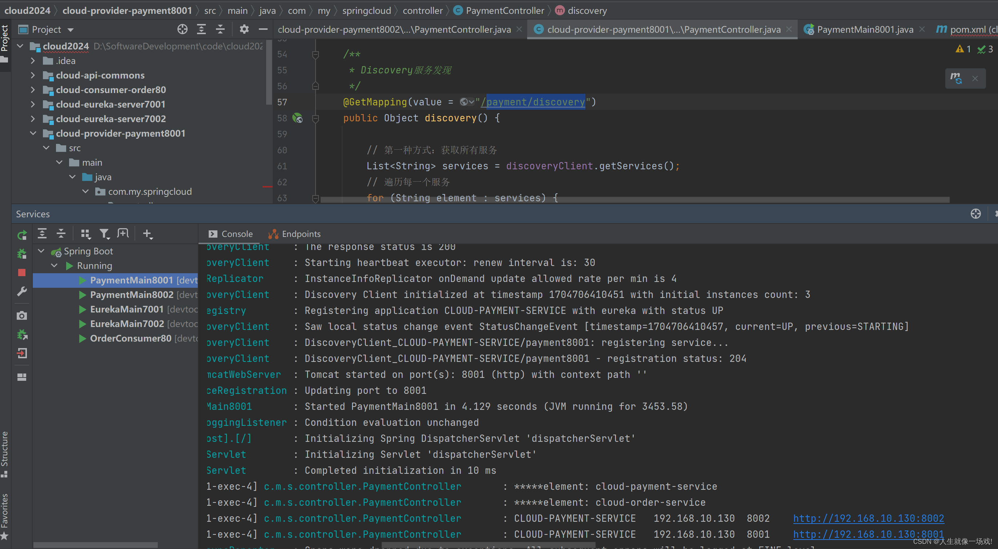The height and width of the screenshot is (549, 998).
Task: Open the Project view dropdown
Action: coord(71,29)
